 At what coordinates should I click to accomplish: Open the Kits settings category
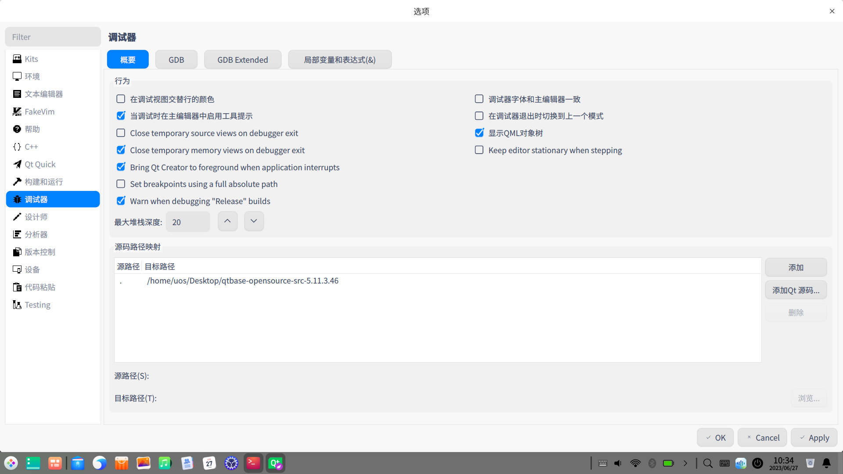pyautogui.click(x=31, y=59)
